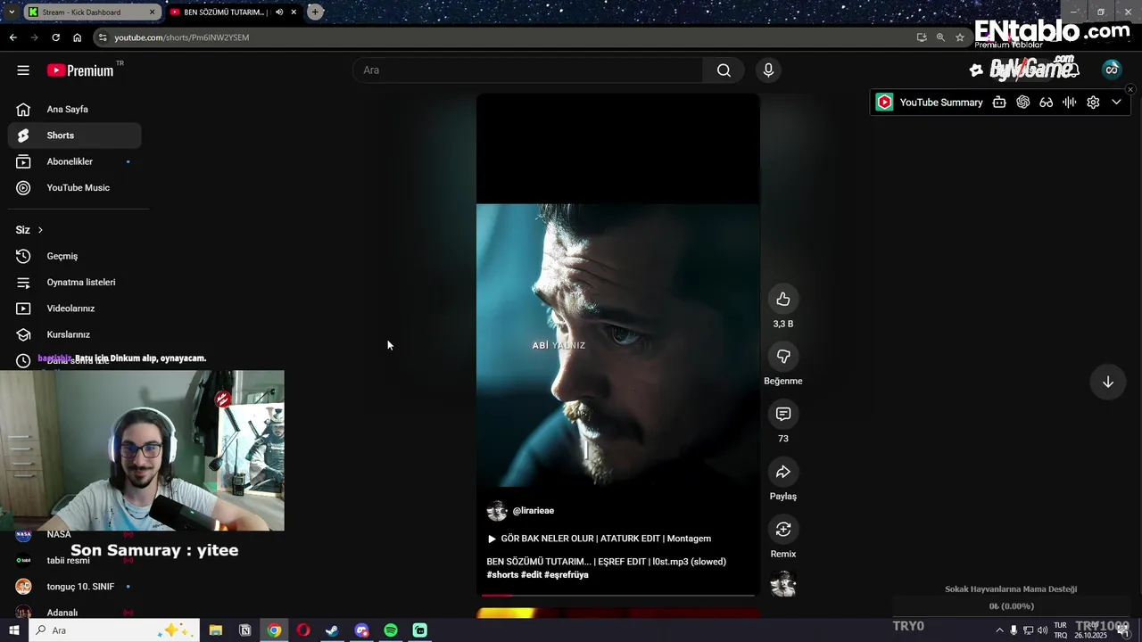1142x642 pixels.
Task: Show hidden system tray icons
Action: point(999,630)
